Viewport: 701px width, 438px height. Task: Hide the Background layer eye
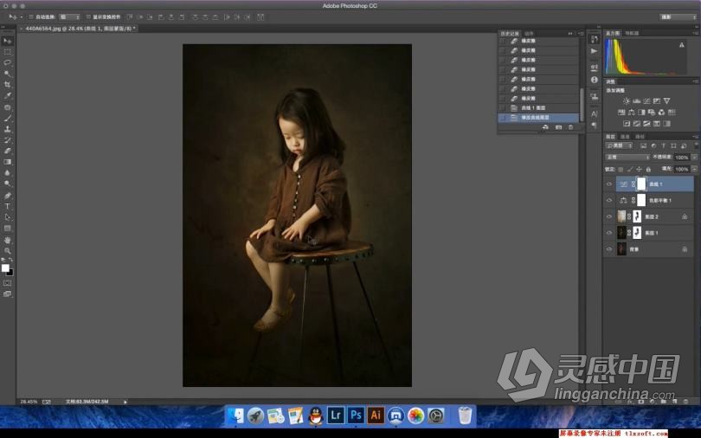click(x=609, y=249)
